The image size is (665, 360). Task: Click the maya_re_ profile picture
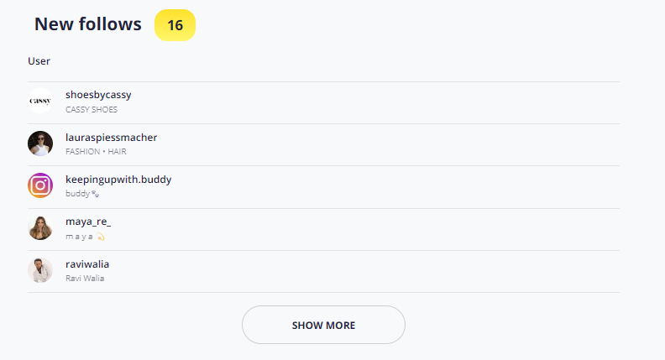(x=40, y=227)
